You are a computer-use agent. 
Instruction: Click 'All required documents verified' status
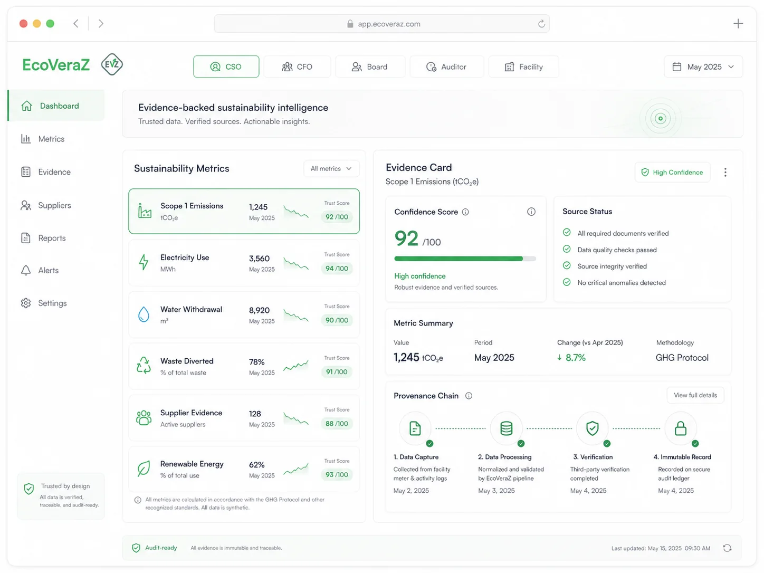click(623, 233)
